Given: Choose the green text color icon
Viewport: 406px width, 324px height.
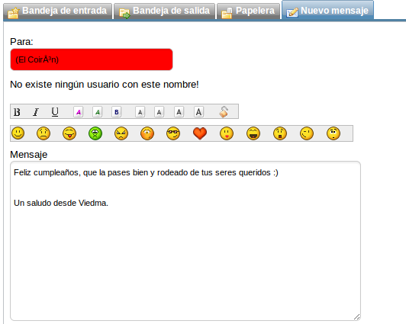Looking at the screenshot, I should 98,112.
